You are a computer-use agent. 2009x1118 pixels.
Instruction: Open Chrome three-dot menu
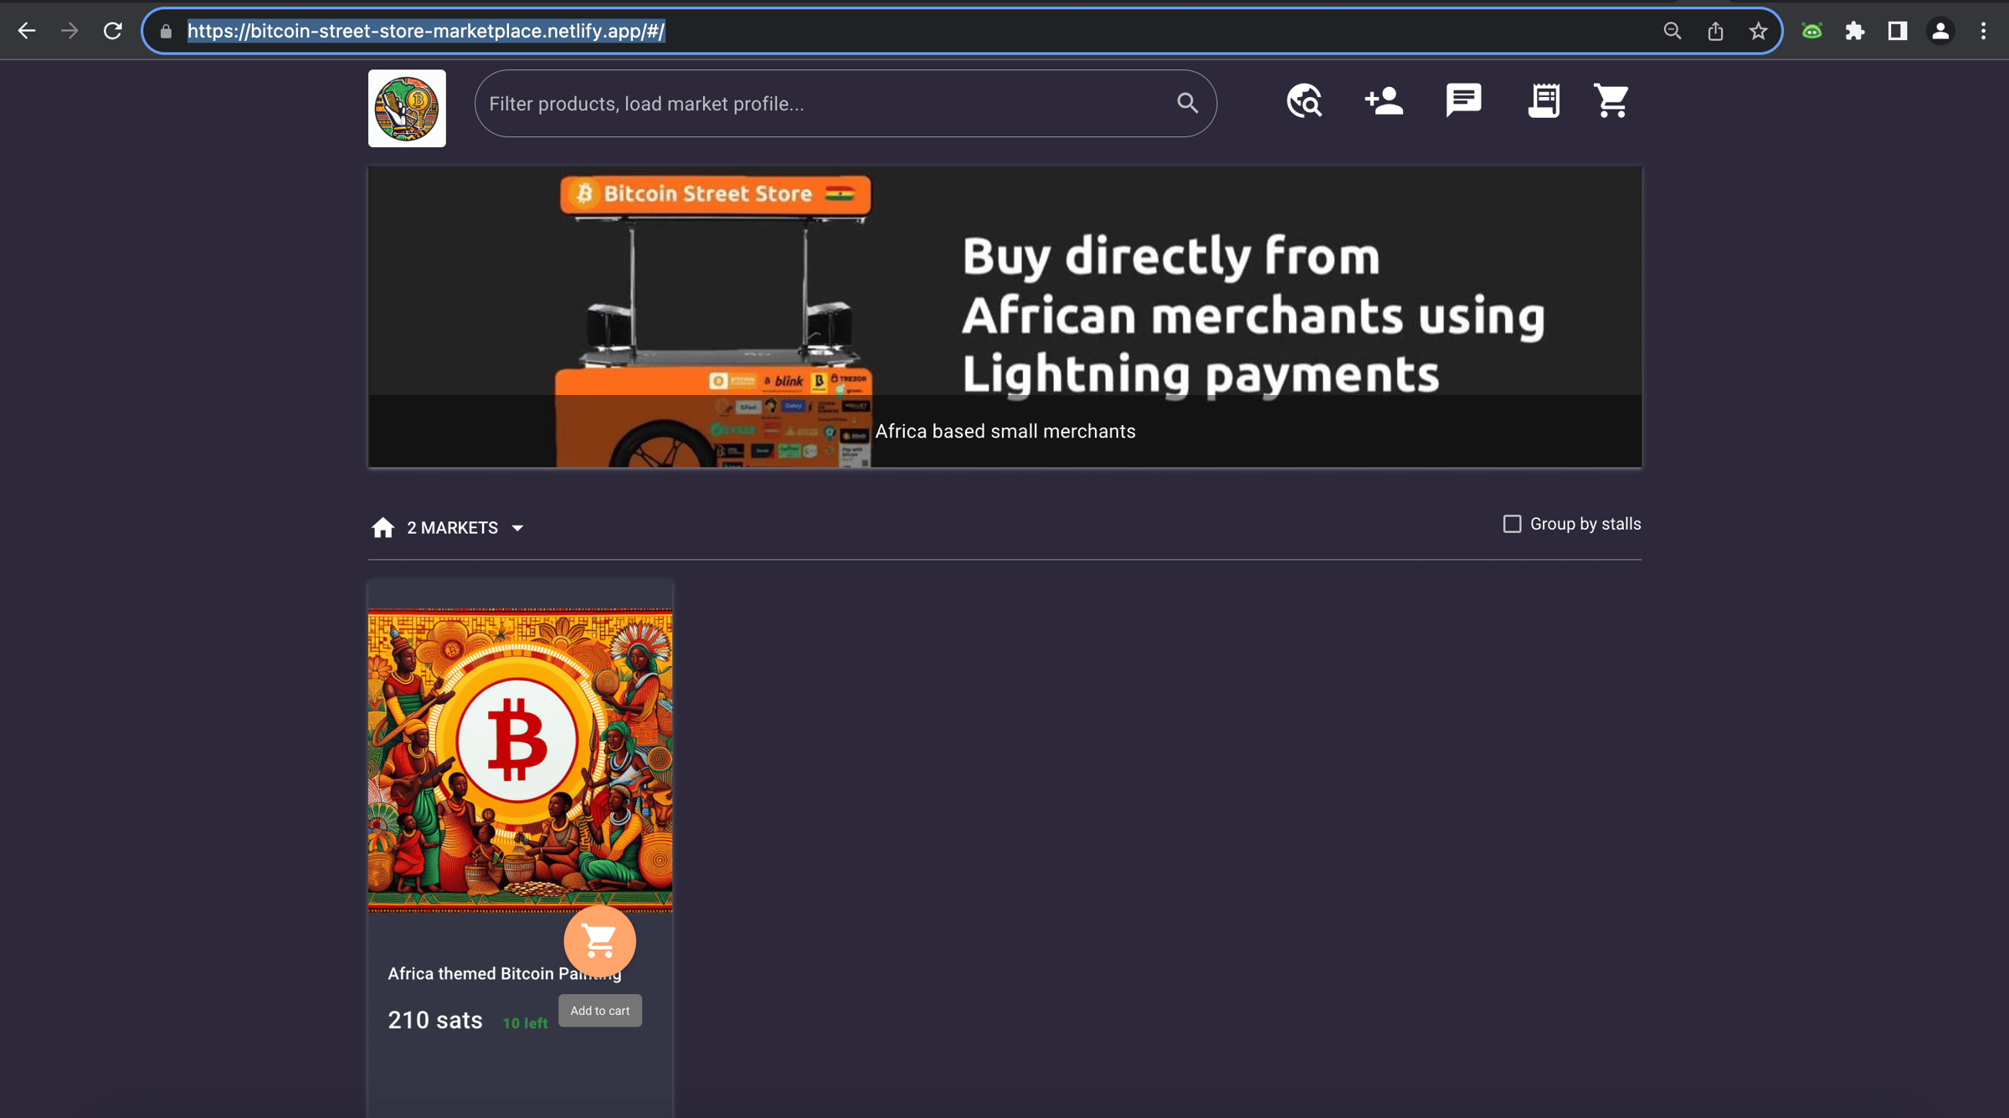(1983, 31)
